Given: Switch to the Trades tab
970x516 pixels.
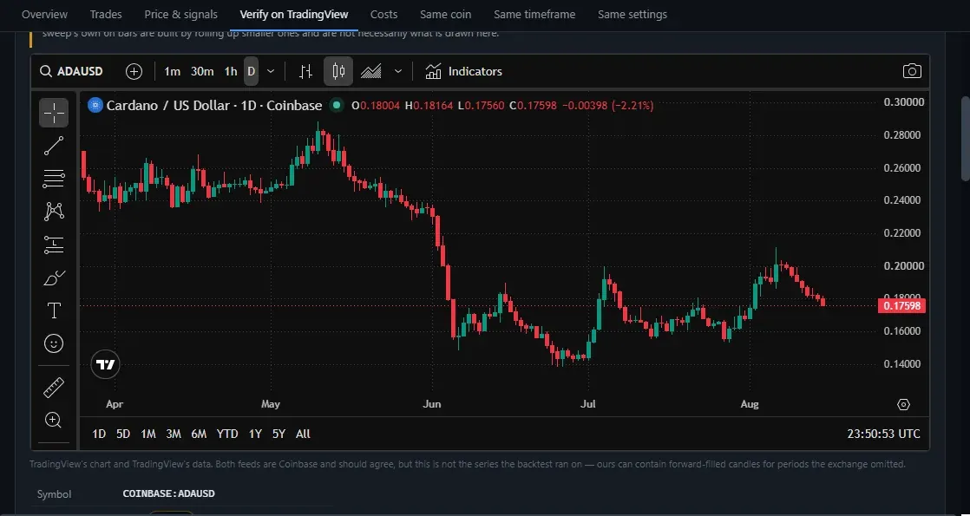Looking at the screenshot, I should tap(106, 14).
